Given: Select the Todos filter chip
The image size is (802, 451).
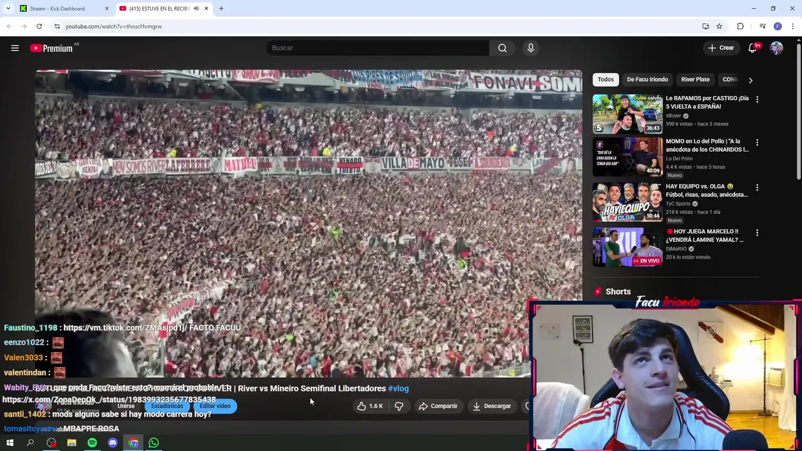Looking at the screenshot, I should (x=606, y=80).
